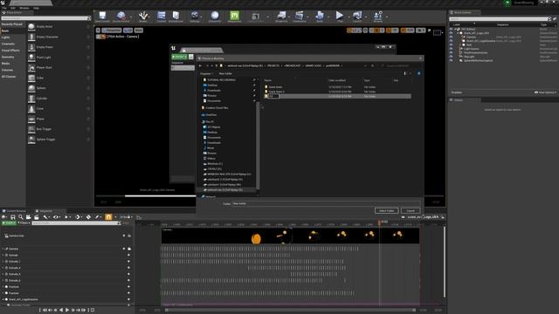Switch to the Sequencer tab
Screen dimensions: 559x314
click(45, 211)
